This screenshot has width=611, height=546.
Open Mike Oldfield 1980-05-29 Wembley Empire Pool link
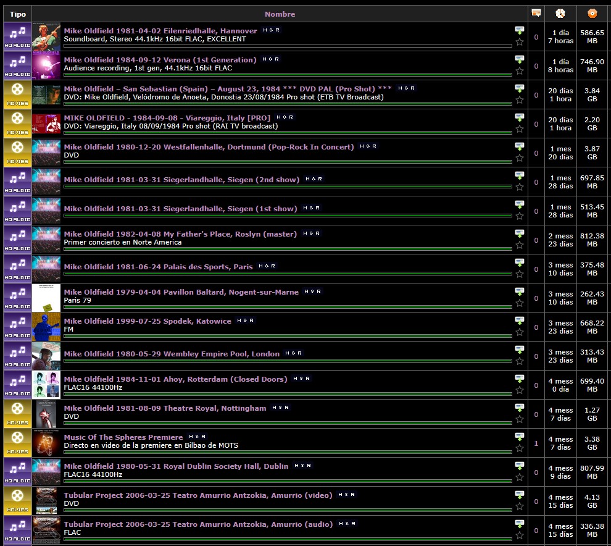pyautogui.click(x=172, y=354)
